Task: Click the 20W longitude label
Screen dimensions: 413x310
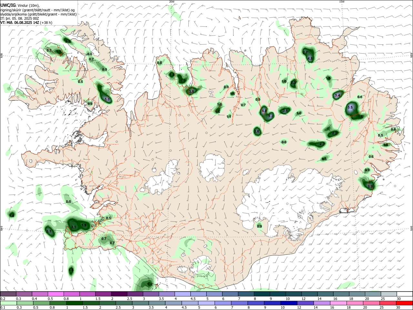Action: 172,2
